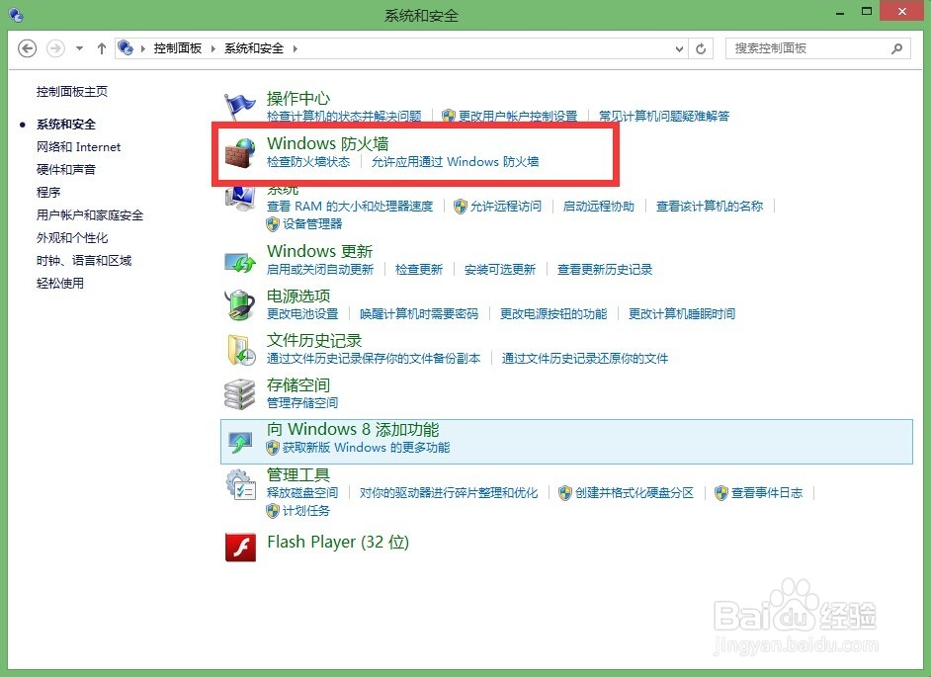
Task: Click the Add features to Windows 8 icon
Action: [240, 442]
